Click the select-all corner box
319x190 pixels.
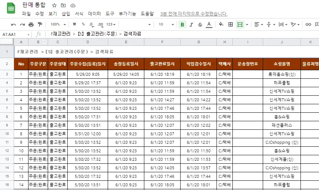pyautogui.click(x=7, y=42)
